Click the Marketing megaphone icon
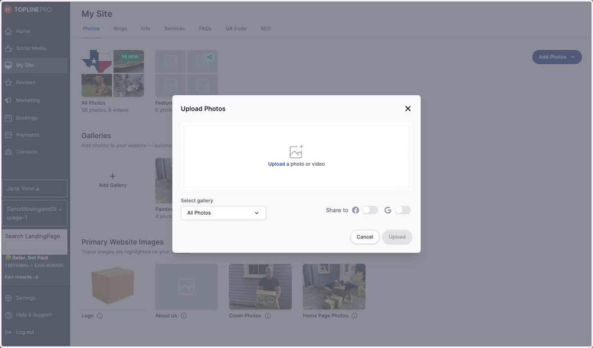593x348 pixels. coord(8,100)
